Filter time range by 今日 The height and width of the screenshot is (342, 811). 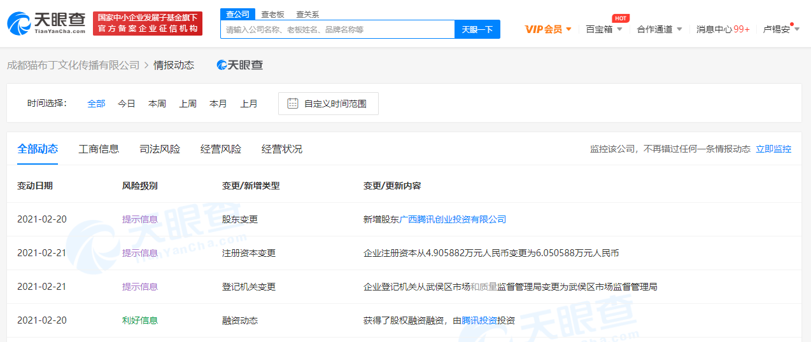[x=127, y=104]
